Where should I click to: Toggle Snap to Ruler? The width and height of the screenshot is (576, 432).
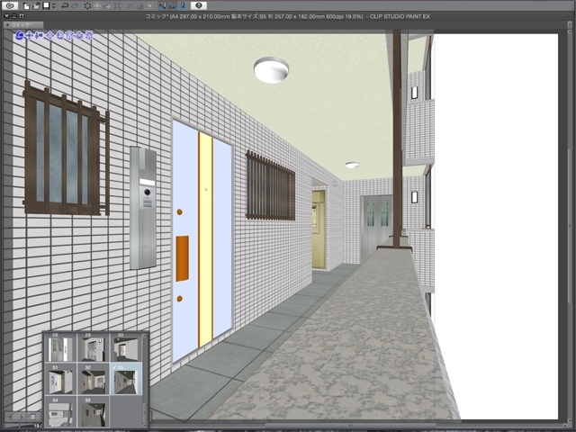[162, 6]
